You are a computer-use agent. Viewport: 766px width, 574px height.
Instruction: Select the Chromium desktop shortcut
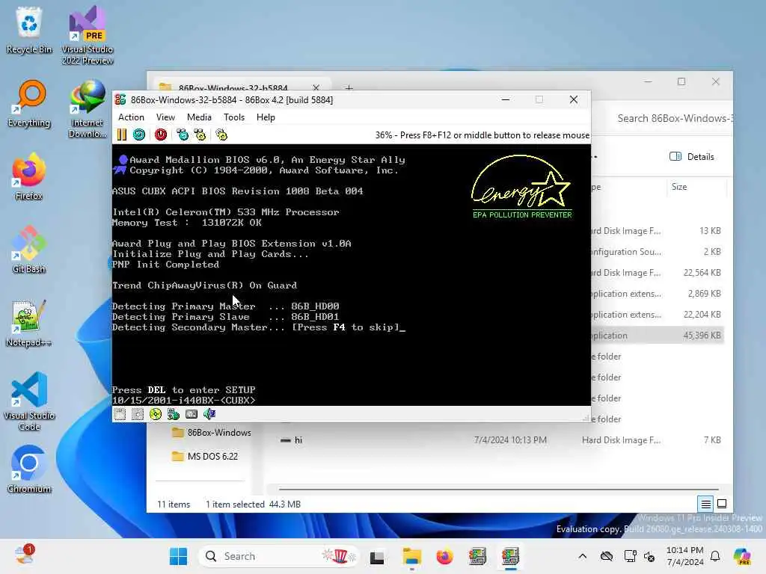point(29,469)
